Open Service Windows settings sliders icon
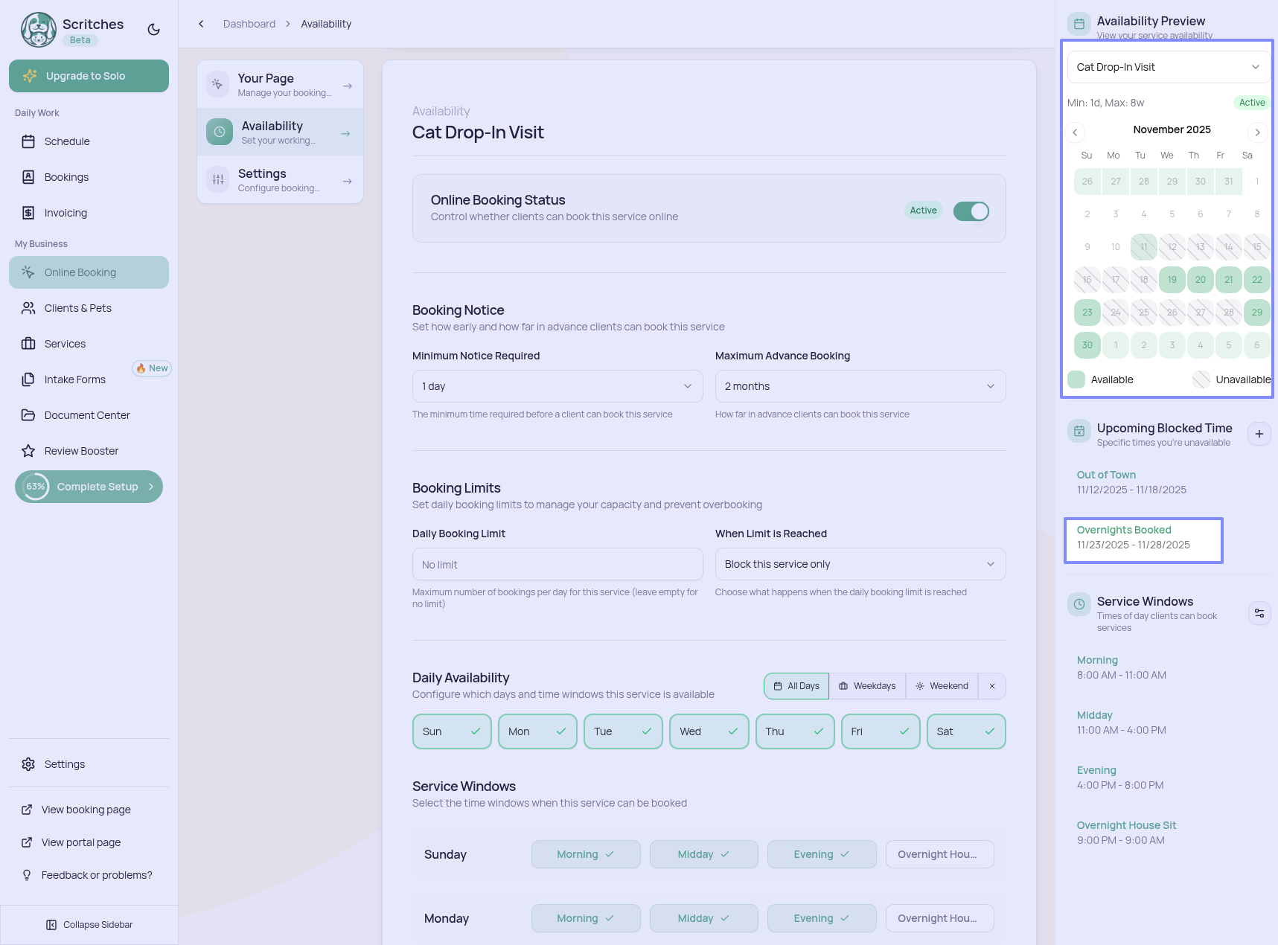The height and width of the screenshot is (945, 1278). [x=1259, y=613]
